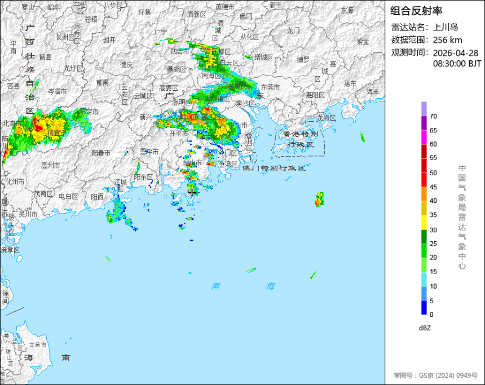
Task: Click the '惠阳区' map label
Action: point(315,95)
